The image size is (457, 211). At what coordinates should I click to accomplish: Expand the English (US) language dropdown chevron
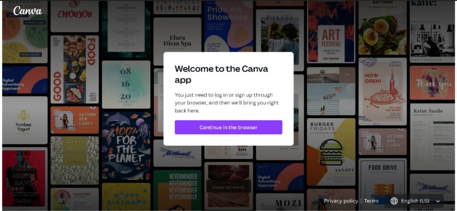pyautogui.click(x=438, y=201)
